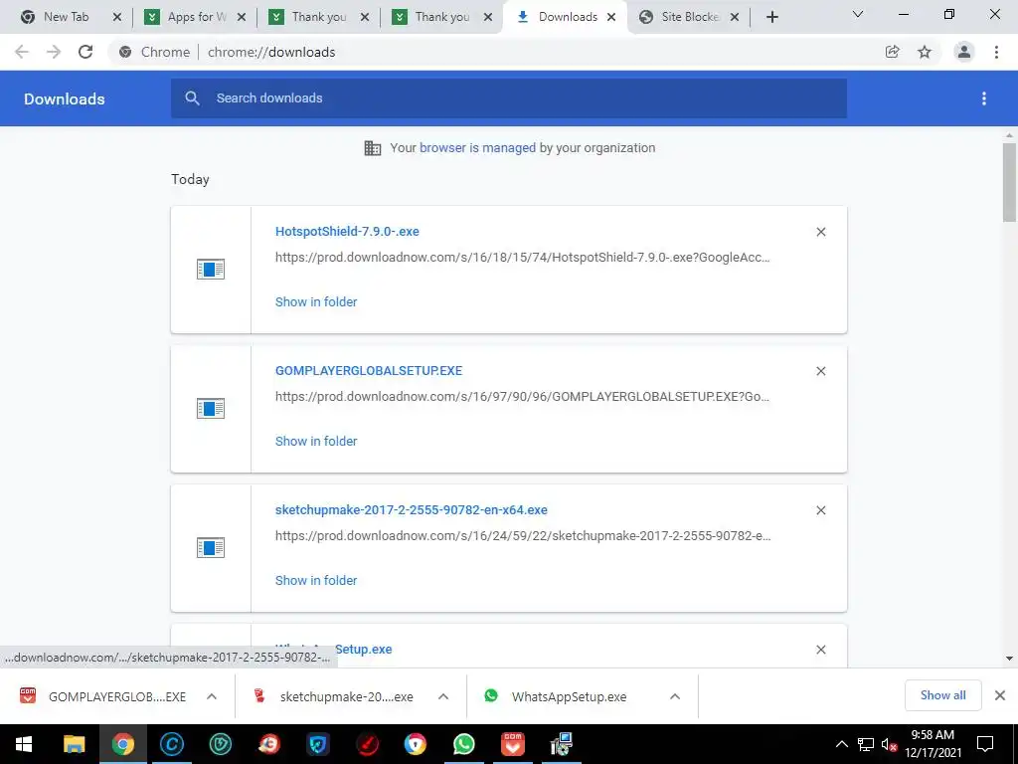Image resolution: width=1018 pixels, height=764 pixels.
Task: Switch to the second Thank you tab
Action: (442, 17)
